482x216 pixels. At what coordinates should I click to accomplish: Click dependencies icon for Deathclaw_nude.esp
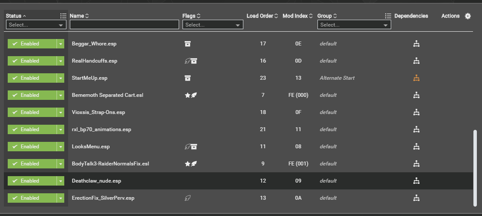point(416,181)
